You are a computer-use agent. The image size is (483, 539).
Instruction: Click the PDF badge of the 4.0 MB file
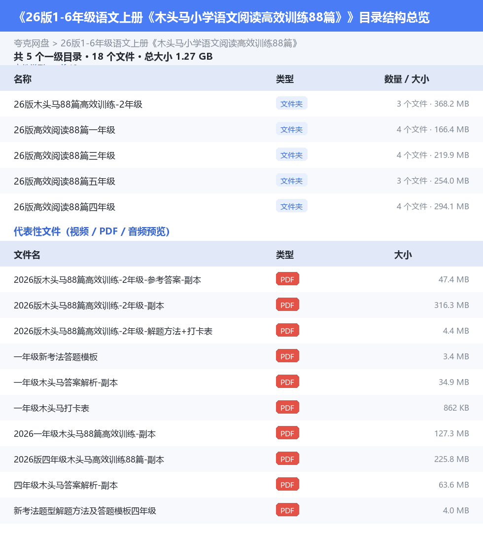tap(287, 510)
